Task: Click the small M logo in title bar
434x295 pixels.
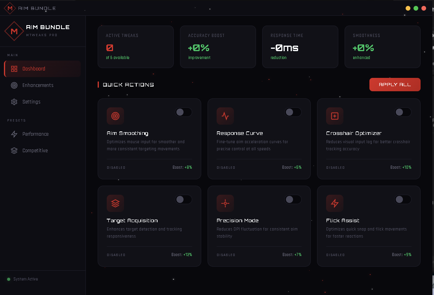Action: (10, 8)
